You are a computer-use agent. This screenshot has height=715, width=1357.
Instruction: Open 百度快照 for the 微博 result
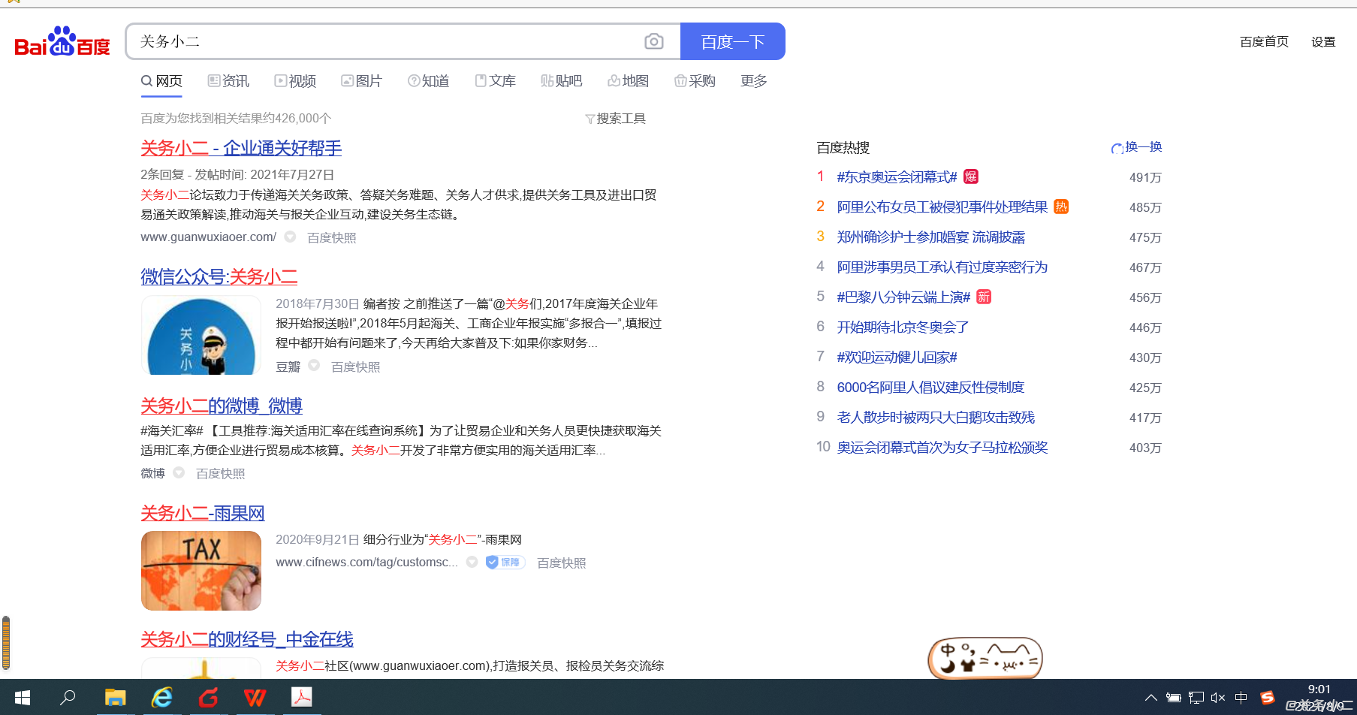pos(221,473)
